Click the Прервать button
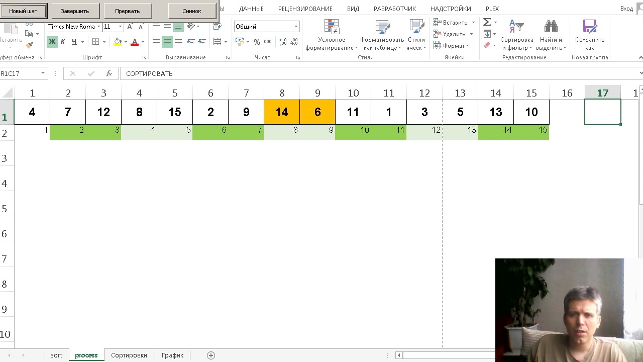The width and height of the screenshot is (643, 362). 128,11
